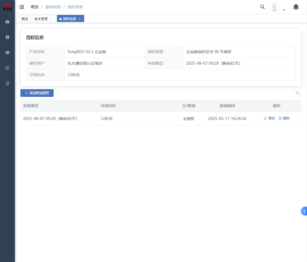
Task: Click the 企业版临时证书 90 天授权 value
Action: click(x=209, y=52)
